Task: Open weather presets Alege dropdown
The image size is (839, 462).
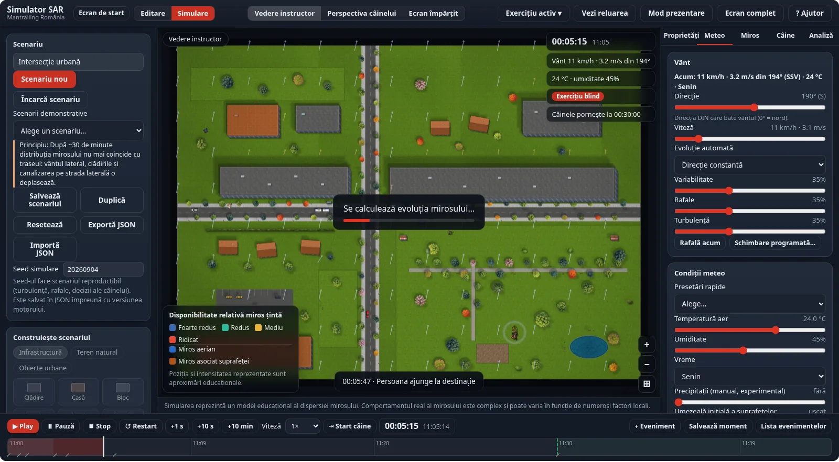Action: [750, 304]
